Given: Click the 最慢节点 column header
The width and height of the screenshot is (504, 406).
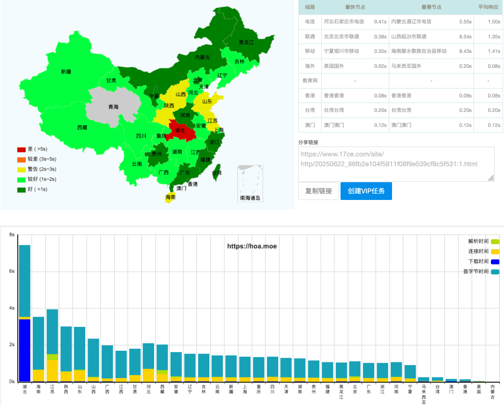Looking at the screenshot, I should tap(431, 7).
